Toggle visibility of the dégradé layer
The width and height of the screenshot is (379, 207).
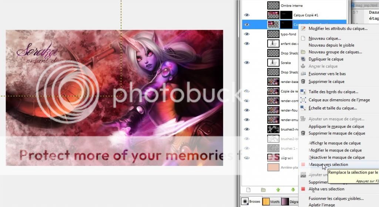[x=246, y=158]
